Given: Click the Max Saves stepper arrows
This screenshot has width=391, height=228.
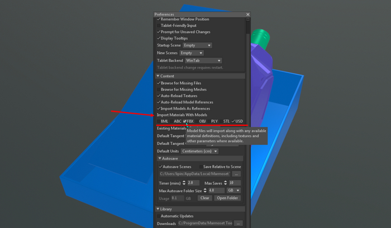Looking at the screenshot, I should point(225,183).
